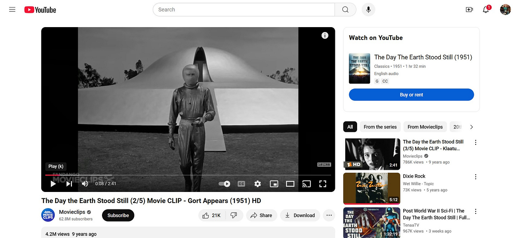The width and height of the screenshot is (521, 238).
Task: Open Dixie Rock video title
Action: point(414,176)
